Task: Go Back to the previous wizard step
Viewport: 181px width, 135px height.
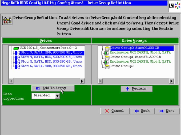Action: (x=142, y=111)
